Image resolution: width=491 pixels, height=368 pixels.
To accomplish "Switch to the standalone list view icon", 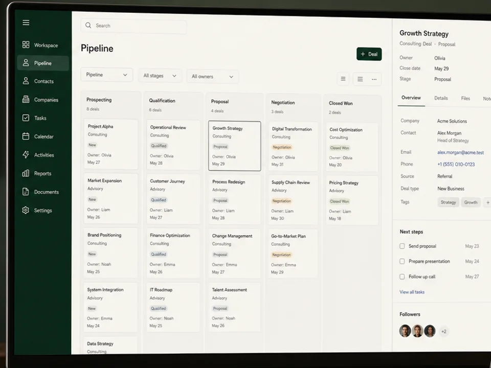I will (343, 79).
